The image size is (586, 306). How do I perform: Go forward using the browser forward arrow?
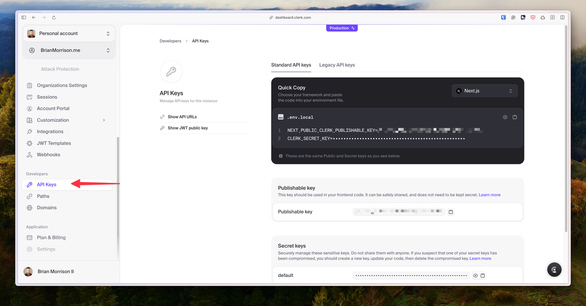coord(44,18)
